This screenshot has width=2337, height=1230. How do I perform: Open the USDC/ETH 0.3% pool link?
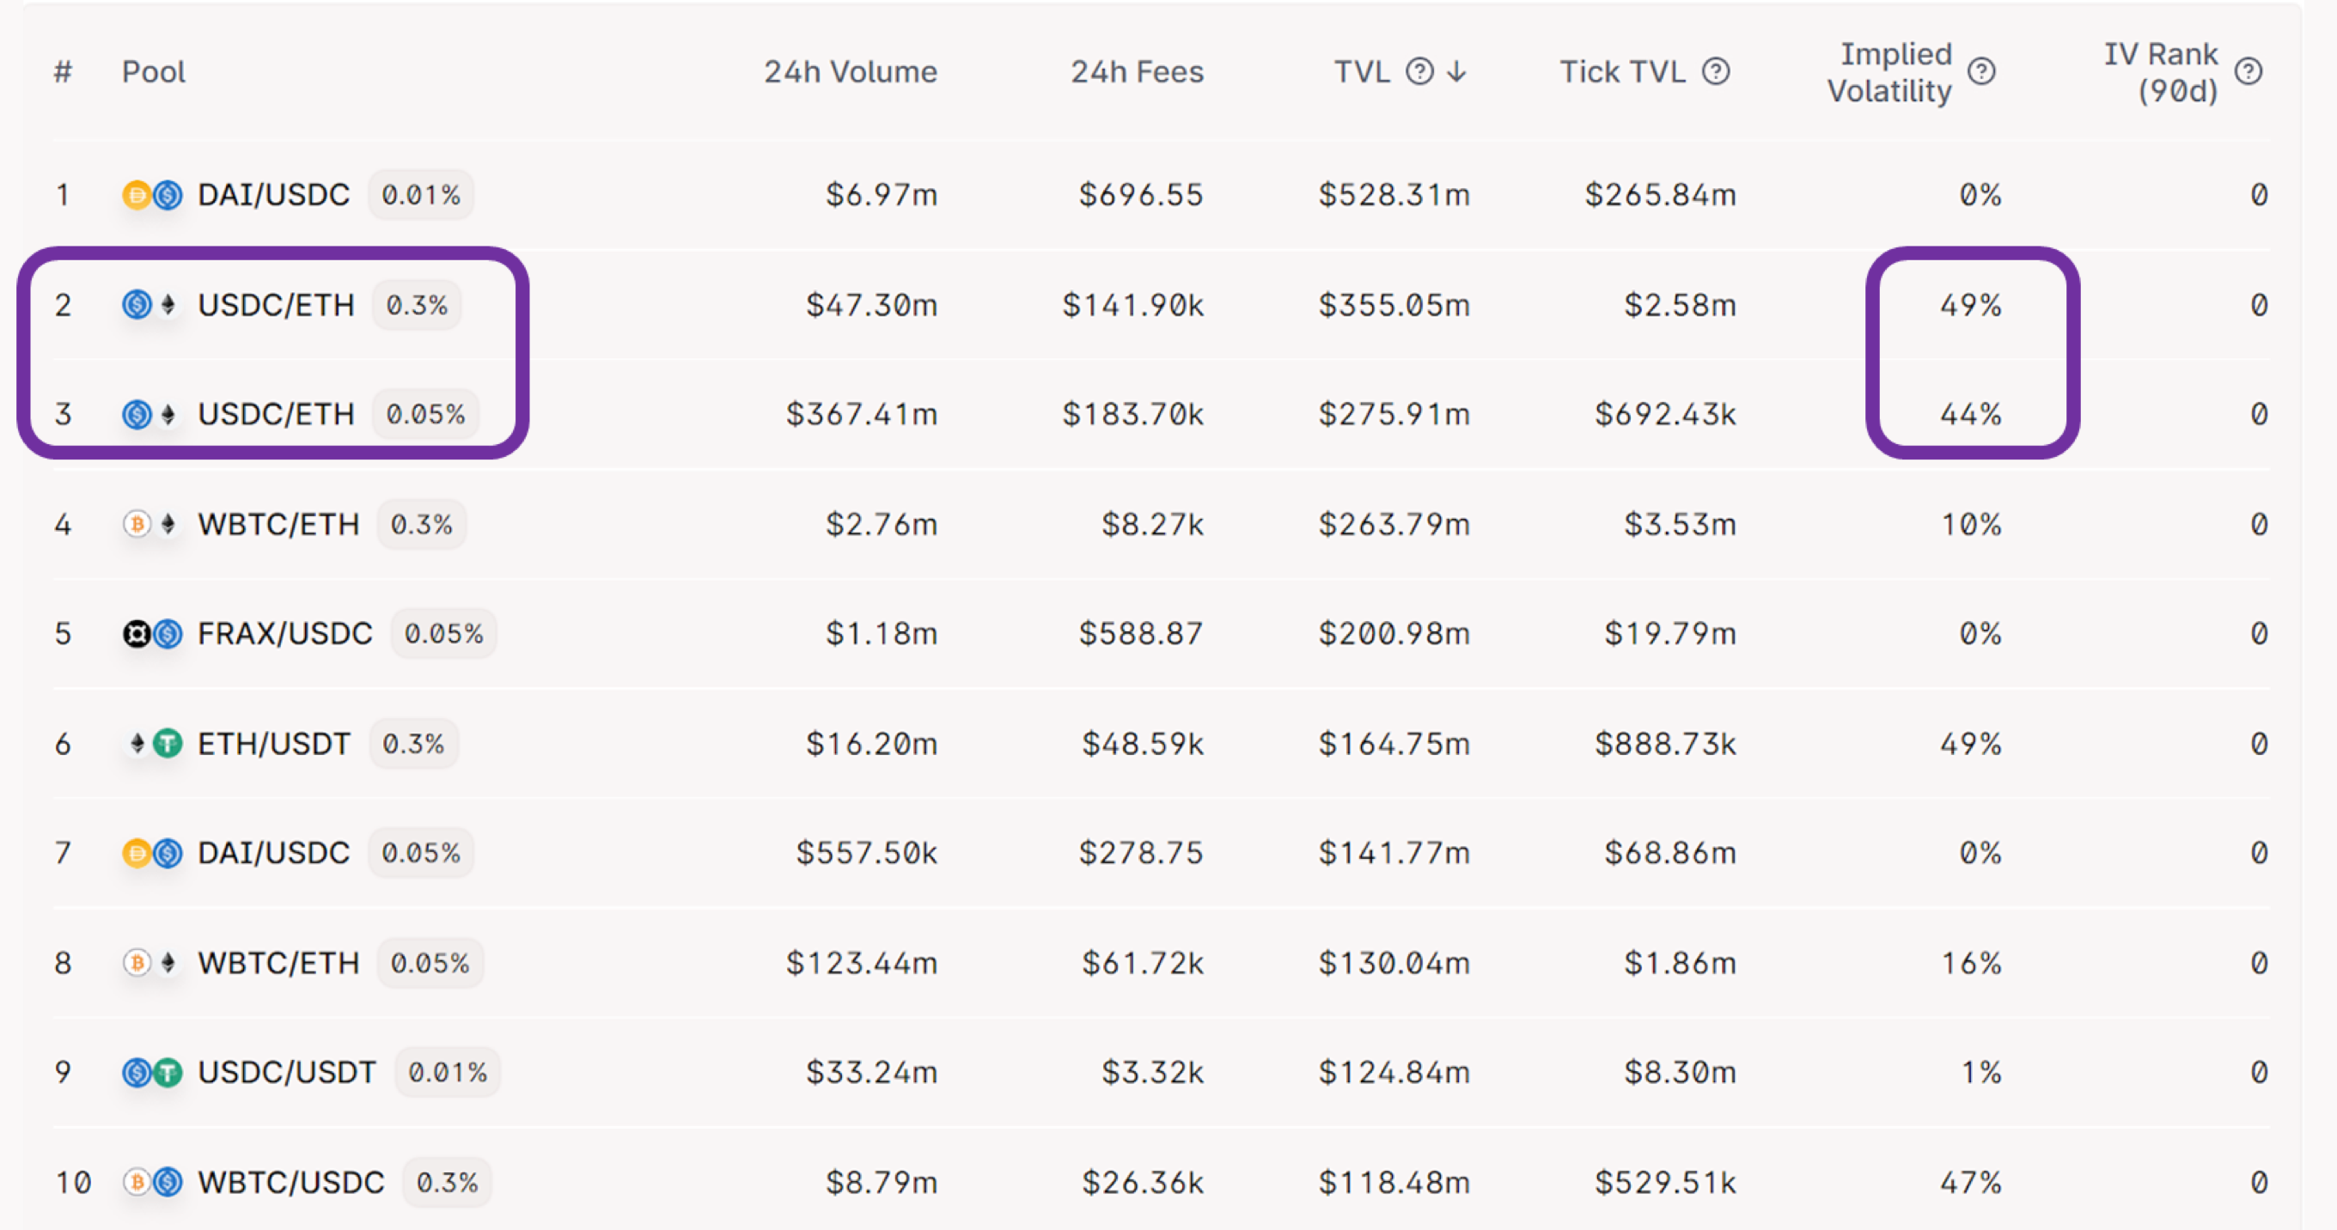pos(276,306)
